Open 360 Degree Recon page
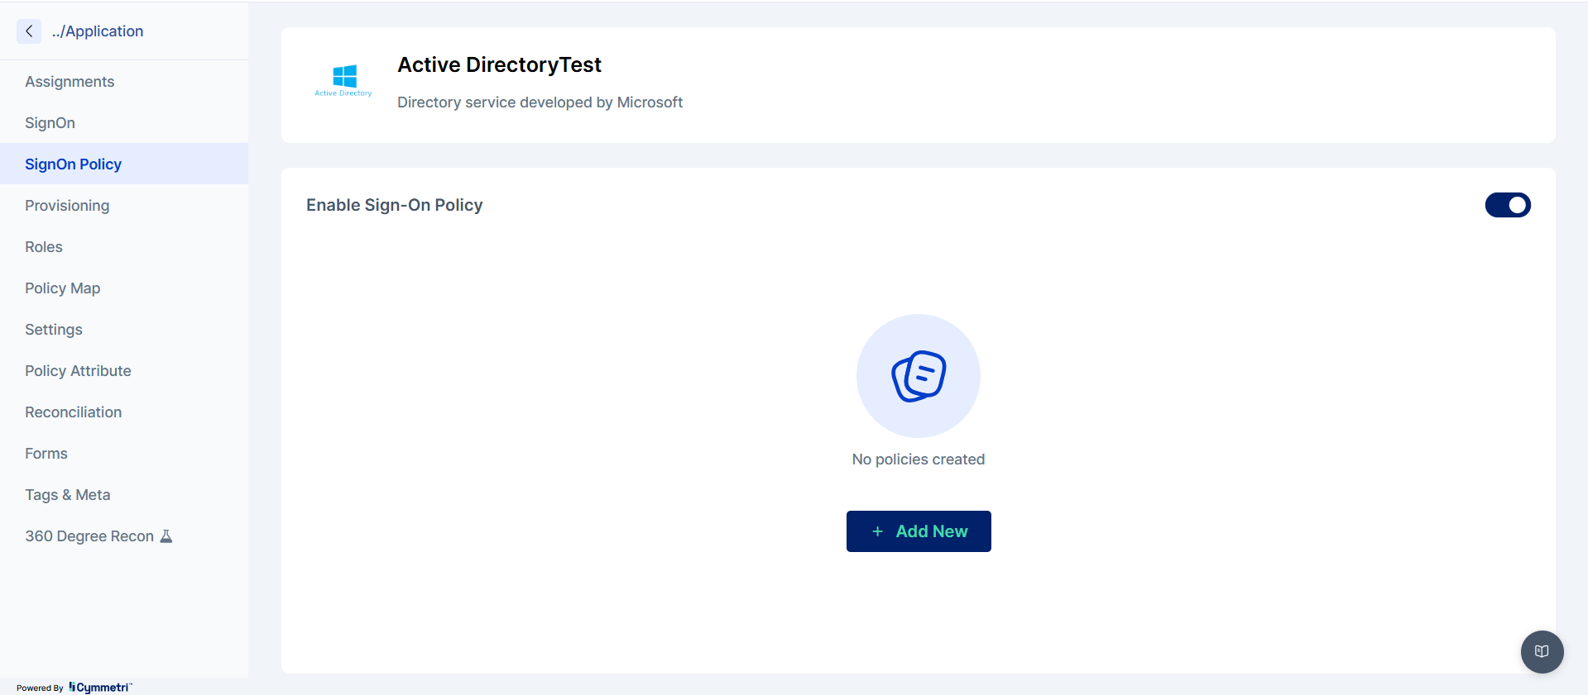This screenshot has width=1588, height=695. (124, 536)
